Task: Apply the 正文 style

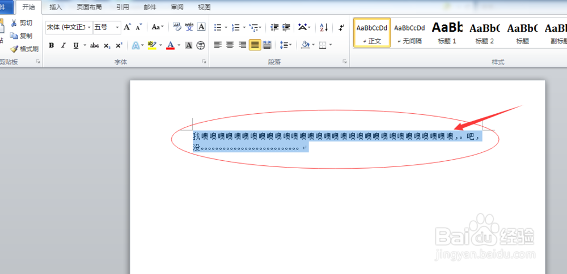Action: (x=372, y=33)
